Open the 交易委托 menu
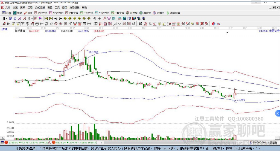280x151 pixels. (x=74, y=7)
